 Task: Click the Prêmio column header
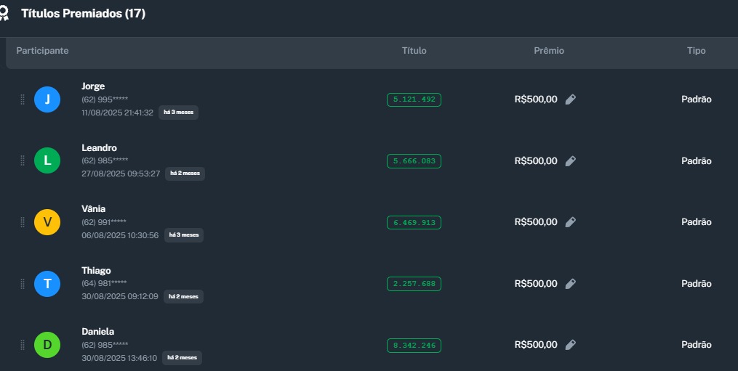(549, 51)
